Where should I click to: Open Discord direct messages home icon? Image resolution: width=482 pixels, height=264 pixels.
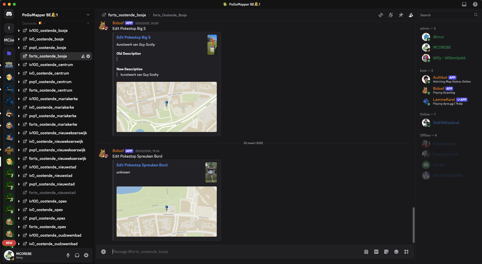pos(9,14)
